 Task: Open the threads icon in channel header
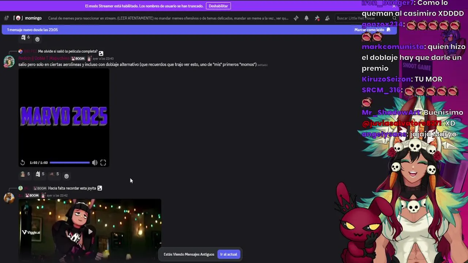296,18
